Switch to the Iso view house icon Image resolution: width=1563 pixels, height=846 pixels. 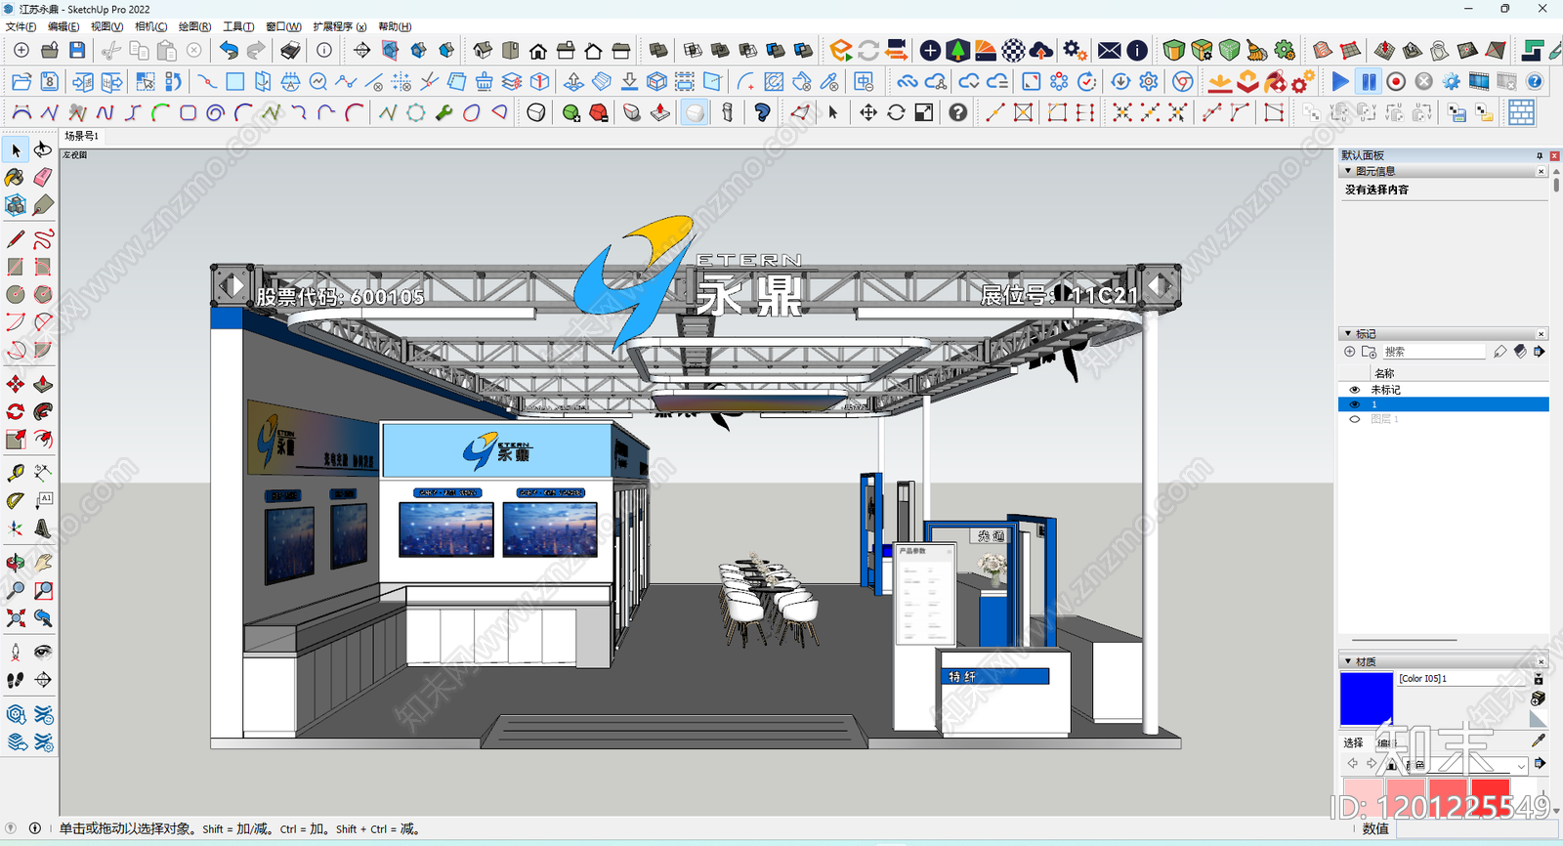(484, 50)
